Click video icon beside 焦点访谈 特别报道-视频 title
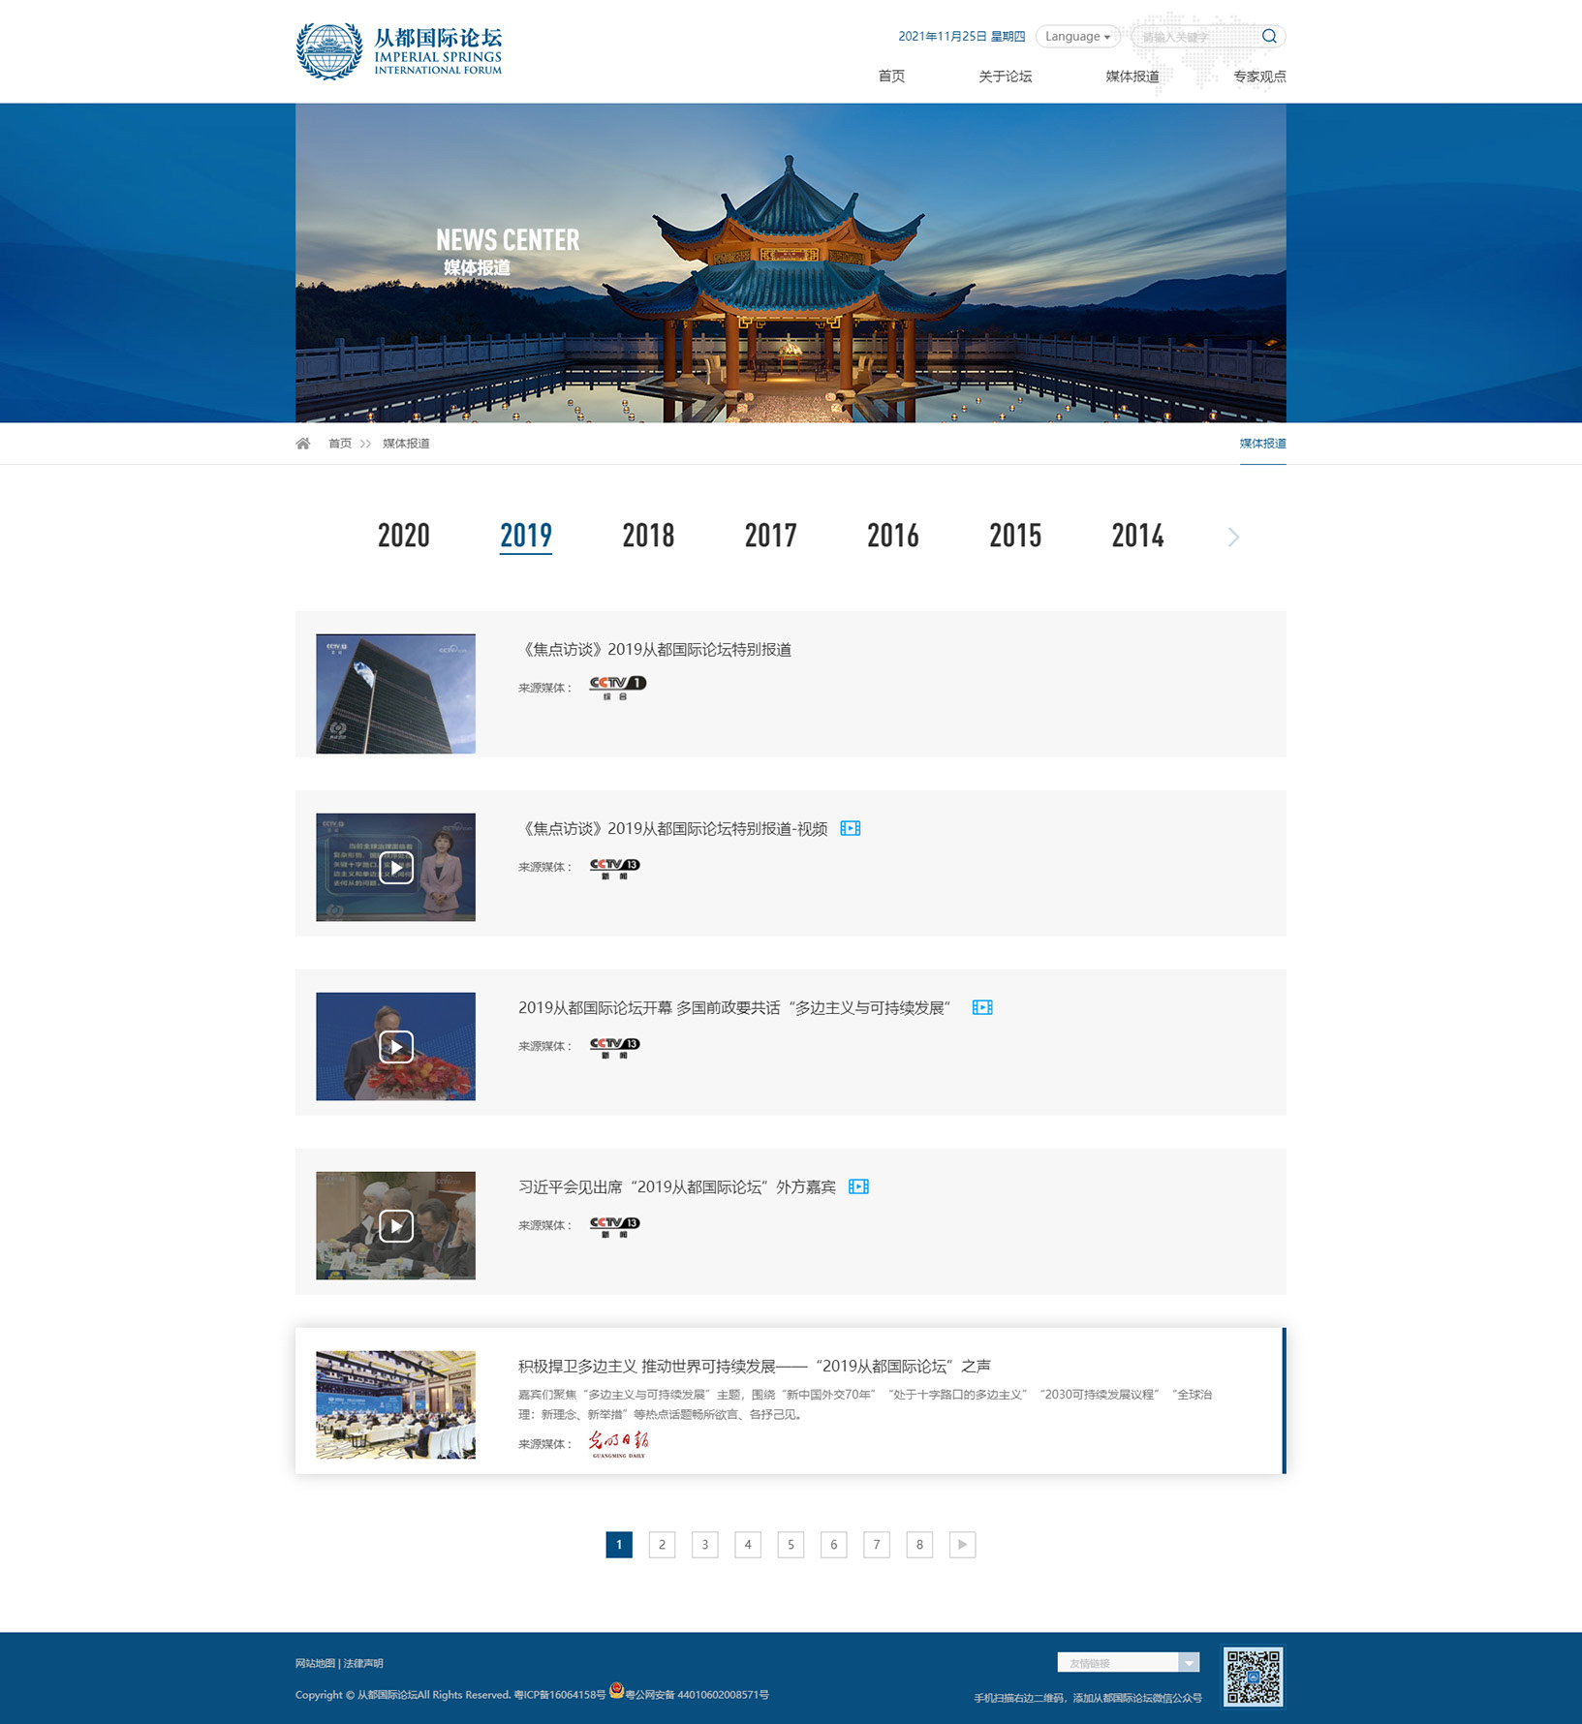The image size is (1582, 1724). pyautogui.click(x=850, y=829)
